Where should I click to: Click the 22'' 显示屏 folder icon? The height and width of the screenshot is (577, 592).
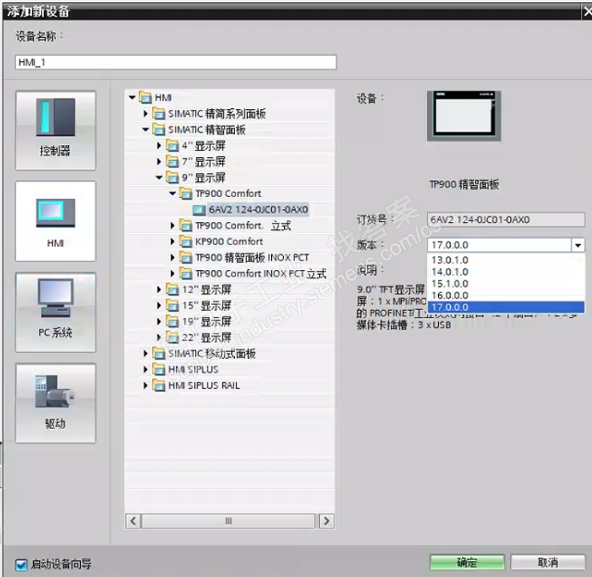pos(172,337)
